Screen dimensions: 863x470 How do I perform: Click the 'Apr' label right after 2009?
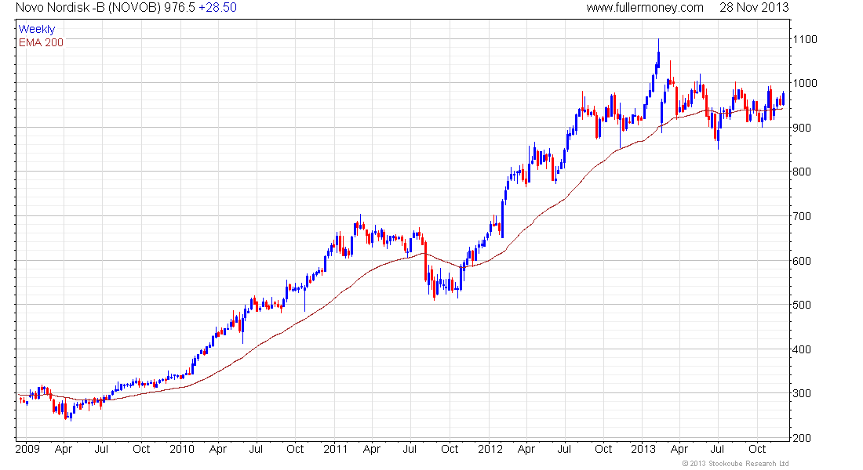(x=64, y=450)
